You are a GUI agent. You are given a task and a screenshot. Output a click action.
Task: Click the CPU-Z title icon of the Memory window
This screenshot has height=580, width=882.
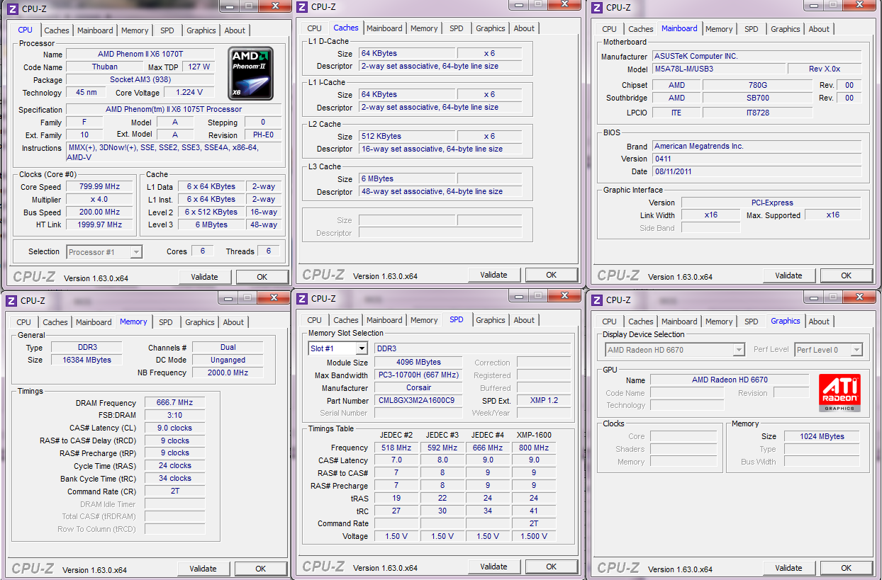click(11, 300)
